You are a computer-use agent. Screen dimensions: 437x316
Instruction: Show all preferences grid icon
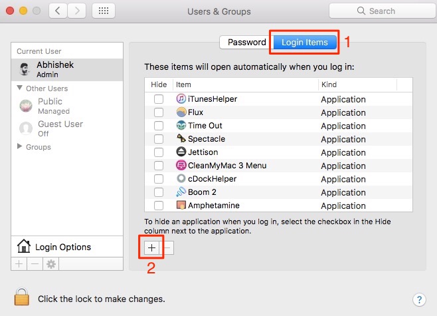point(104,11)
